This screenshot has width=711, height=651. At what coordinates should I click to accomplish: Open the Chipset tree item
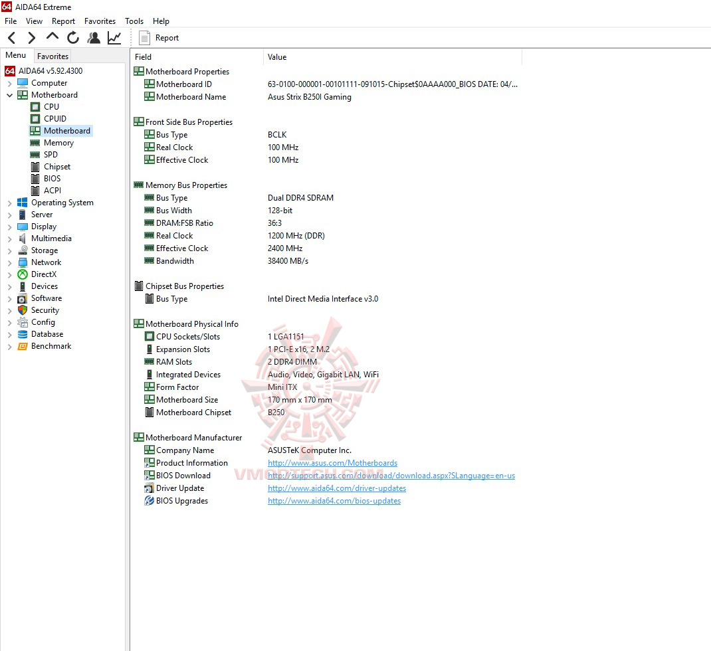[x=56, y=167]
